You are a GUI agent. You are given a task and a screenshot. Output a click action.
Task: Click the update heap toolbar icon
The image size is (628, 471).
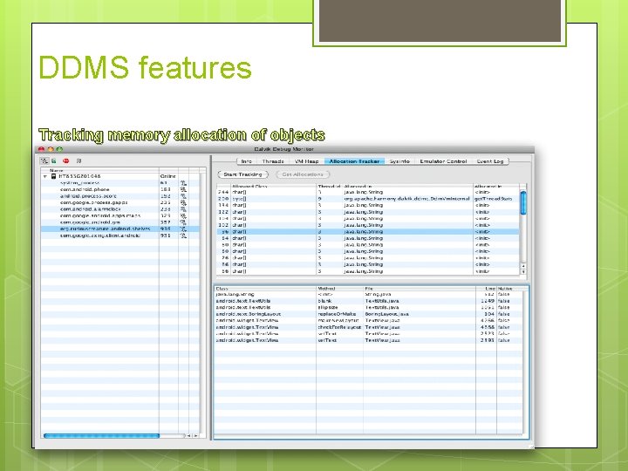pos(54,161)
